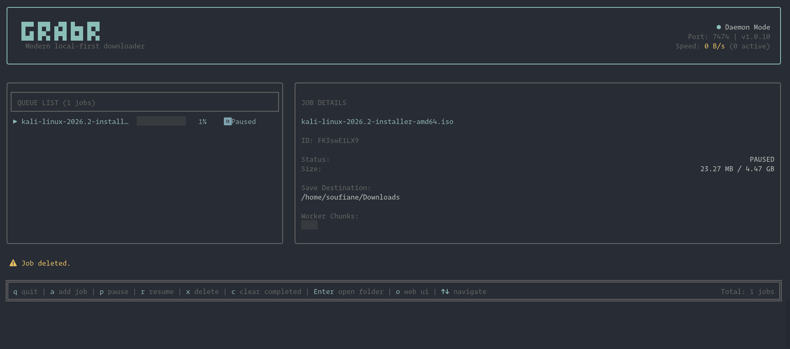Click the JOB DETAILS heading

point(324,103)
